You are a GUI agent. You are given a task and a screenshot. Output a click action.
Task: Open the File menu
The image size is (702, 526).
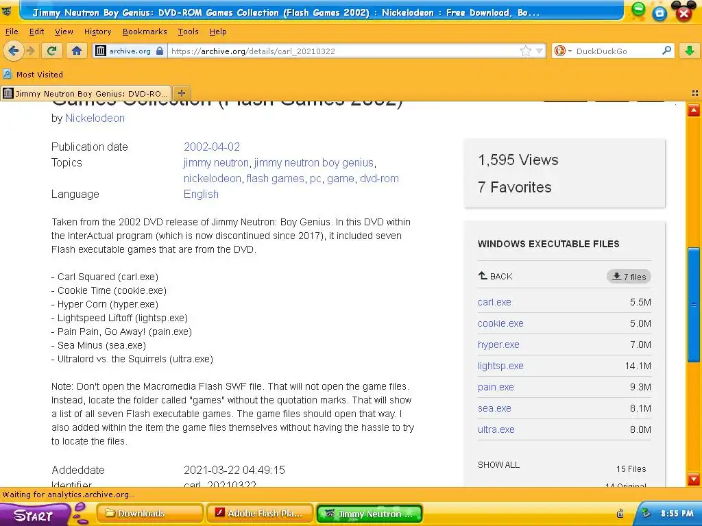[x=12, y=32]
